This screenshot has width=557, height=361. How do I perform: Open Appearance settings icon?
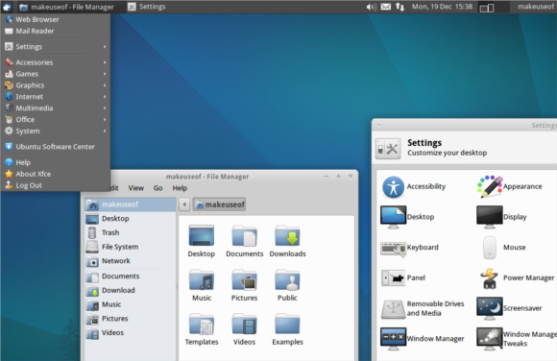click(x=490, y=186)
